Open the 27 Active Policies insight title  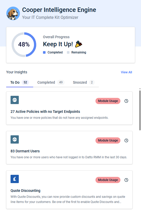point(45,112)
